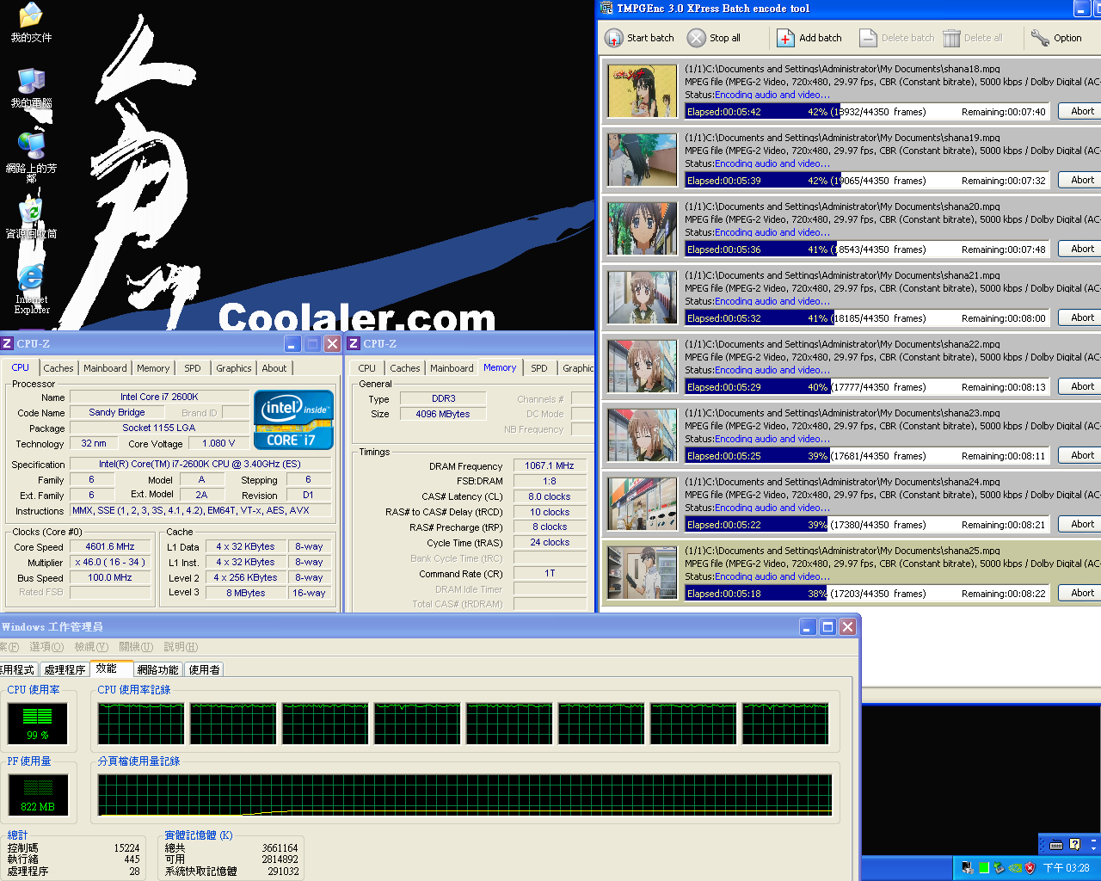Click the "4096 MBytes" memory size value

[x=443, y=414]
